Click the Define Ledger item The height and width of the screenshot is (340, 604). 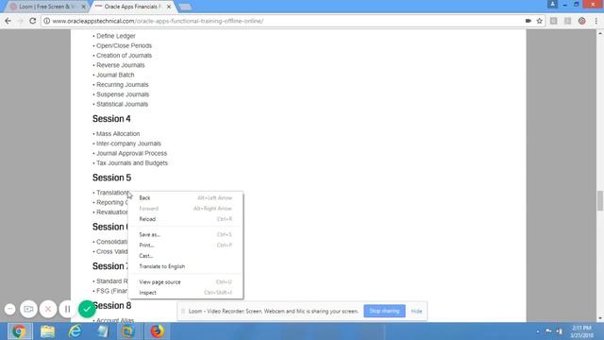pyautogui.click(x=115, y=36)
